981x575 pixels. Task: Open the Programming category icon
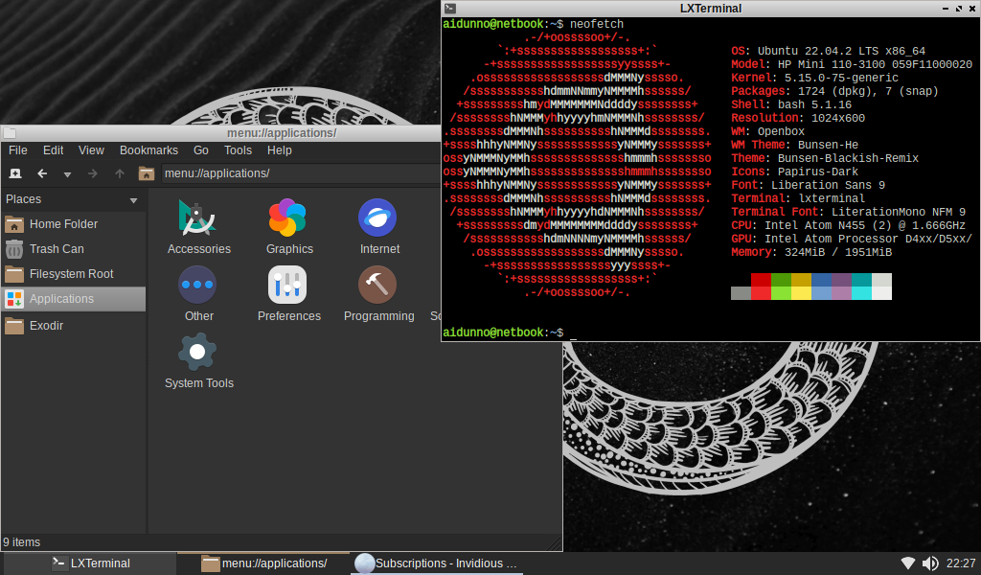pyautogui.click(x=377, y=285)
